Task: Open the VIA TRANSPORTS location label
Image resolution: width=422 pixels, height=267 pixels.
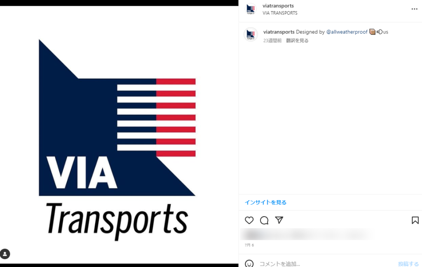Action: pyautogui.click(x=280, y=13)
